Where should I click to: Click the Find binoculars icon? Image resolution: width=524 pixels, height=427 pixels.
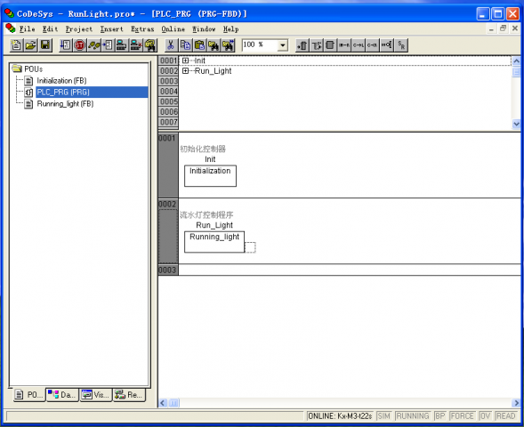tap(214, 45)
